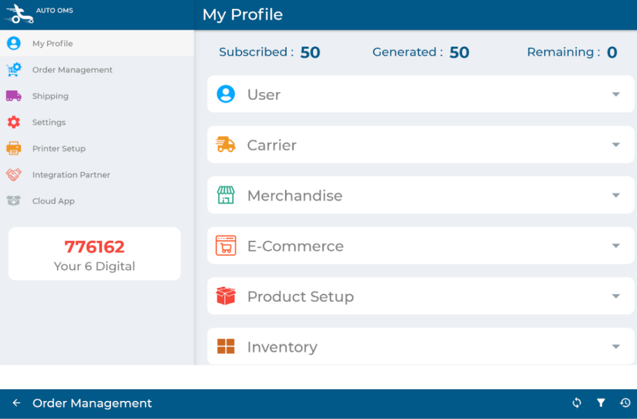Open Order Management menu item
The height and width of the screenshot is (419, 637).
tap(97, 69)
